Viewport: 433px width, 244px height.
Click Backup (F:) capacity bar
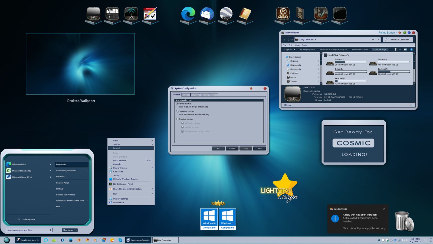[394, 72]
